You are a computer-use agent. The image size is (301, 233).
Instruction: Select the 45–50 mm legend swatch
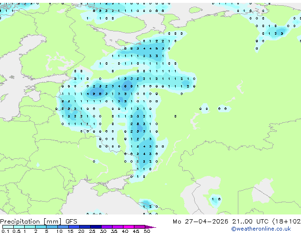click(x=140, y=227)
